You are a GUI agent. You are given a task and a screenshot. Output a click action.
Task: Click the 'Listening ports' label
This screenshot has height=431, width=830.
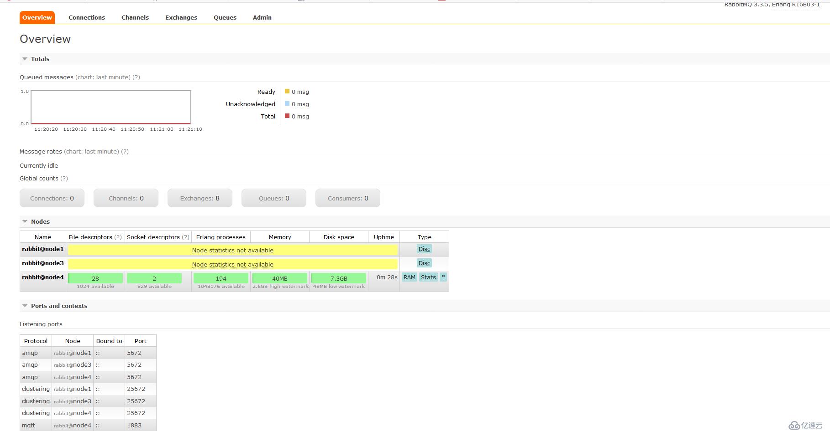41,324
